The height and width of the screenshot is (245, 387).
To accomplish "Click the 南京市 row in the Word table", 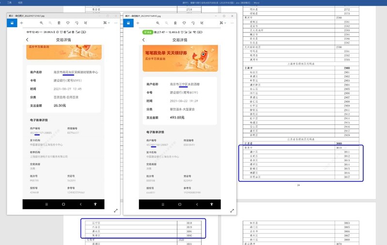I will (301, 148).
